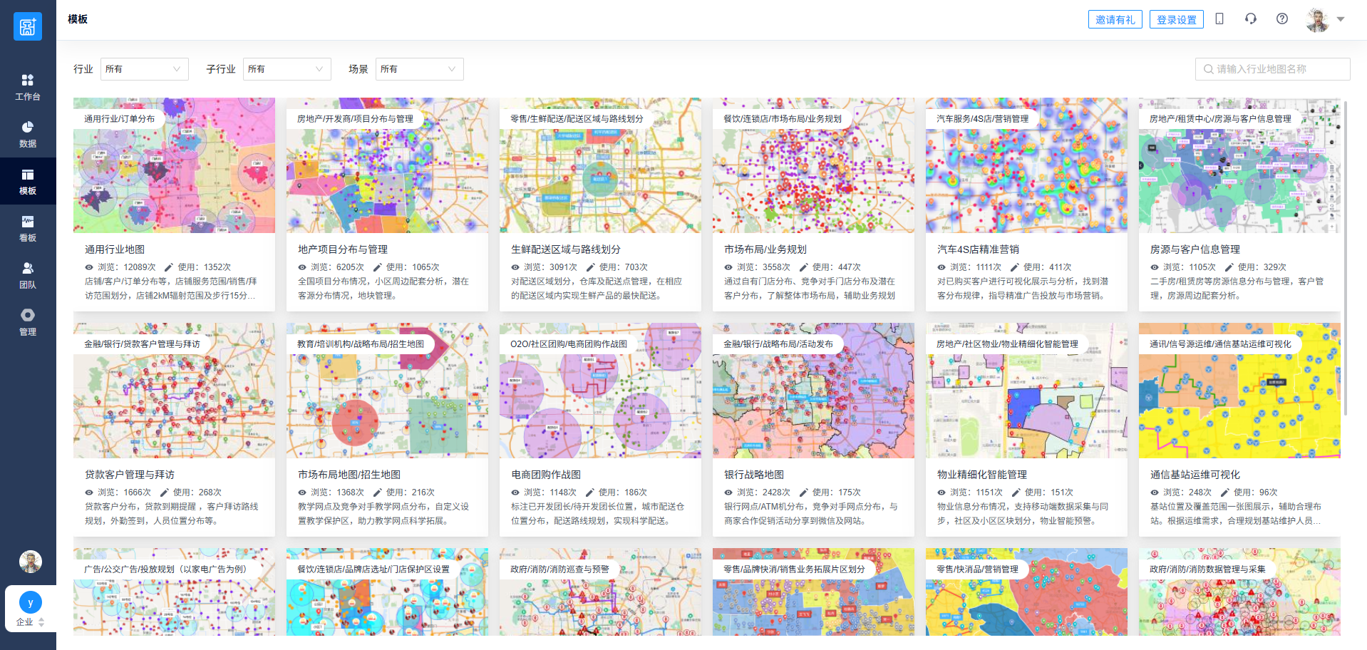The width and height of the screenshot is (1367, 650).
Task: Open the 工作台 workbench sidebar icon
Action: [28, 87]
